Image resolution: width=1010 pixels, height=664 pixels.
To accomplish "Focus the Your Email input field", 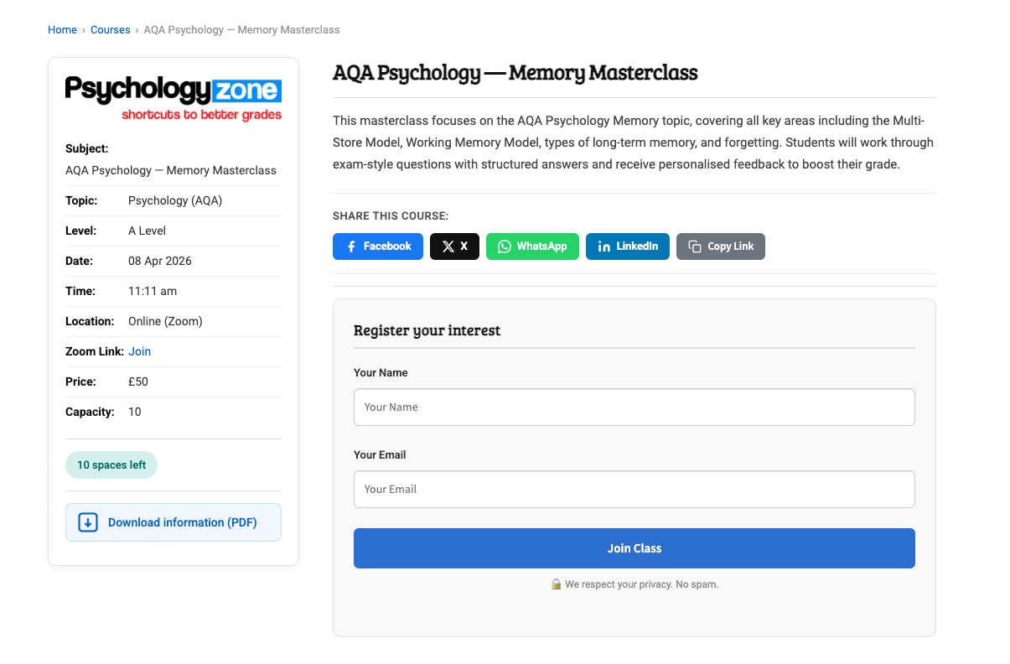I will pyautogui.click(x=634, y=489).
